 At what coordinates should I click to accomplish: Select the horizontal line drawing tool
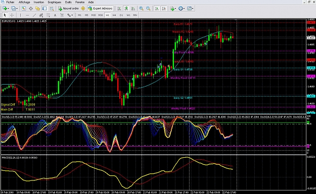[27, 15]
